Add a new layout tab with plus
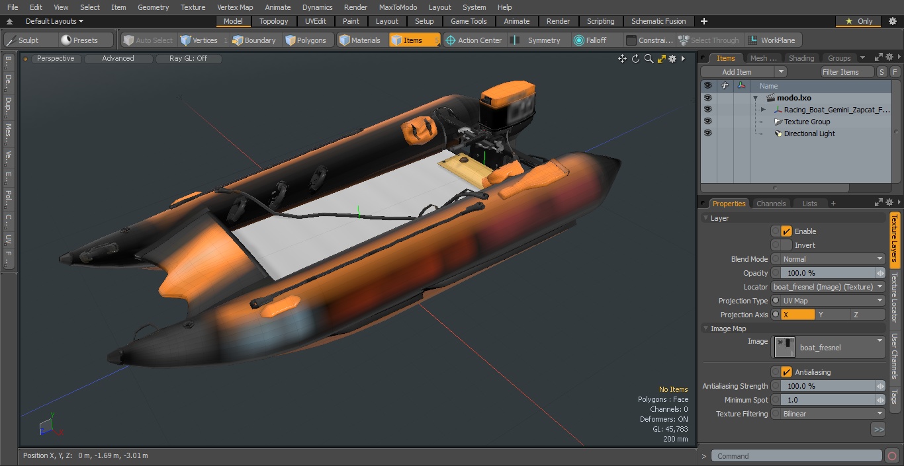Viewport: 904px width, 466px height. (x=703, y=21)
